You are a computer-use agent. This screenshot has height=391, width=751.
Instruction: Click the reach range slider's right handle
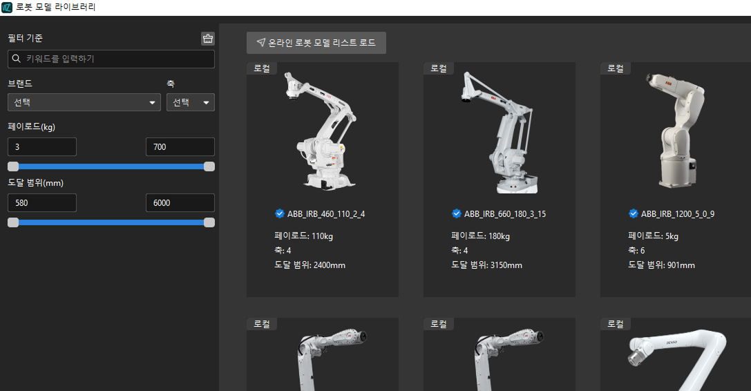[209, 222]
